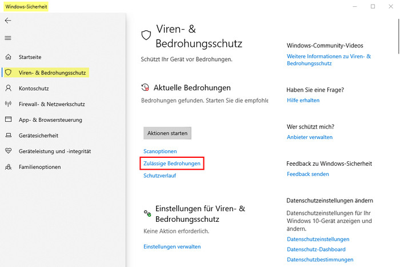Select Viren- & Bedrohungsschutz menu entry
The width and height of the screenshot is (400, 267).
coord(52,73)
